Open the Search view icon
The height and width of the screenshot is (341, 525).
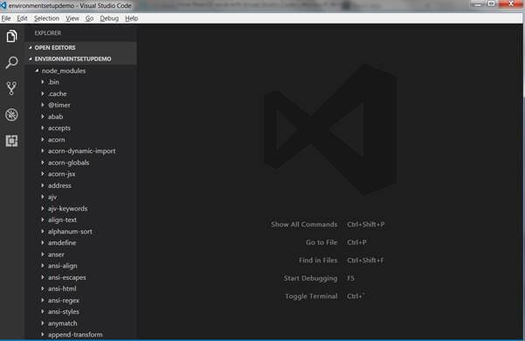click(x=11, y=62)
